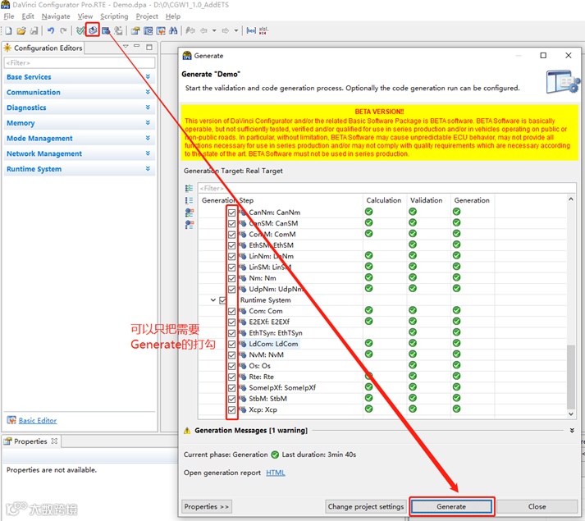This screenshot has width=585, height=521.
Task: Open the Project menu
Action: pos(147,16)
